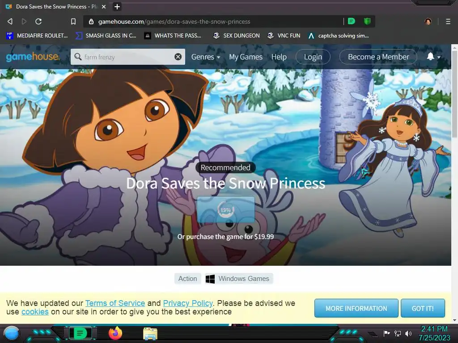Expand the Genres dropdown
458x343 pixels.
pos(206,57)
